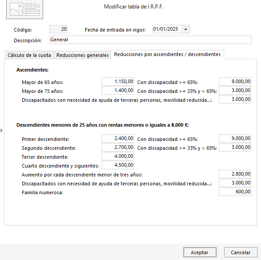The height and width of the screenshot is (260, 261).
Task: Click the Mayor de 65 años label
Action: [x=43, y=82]
